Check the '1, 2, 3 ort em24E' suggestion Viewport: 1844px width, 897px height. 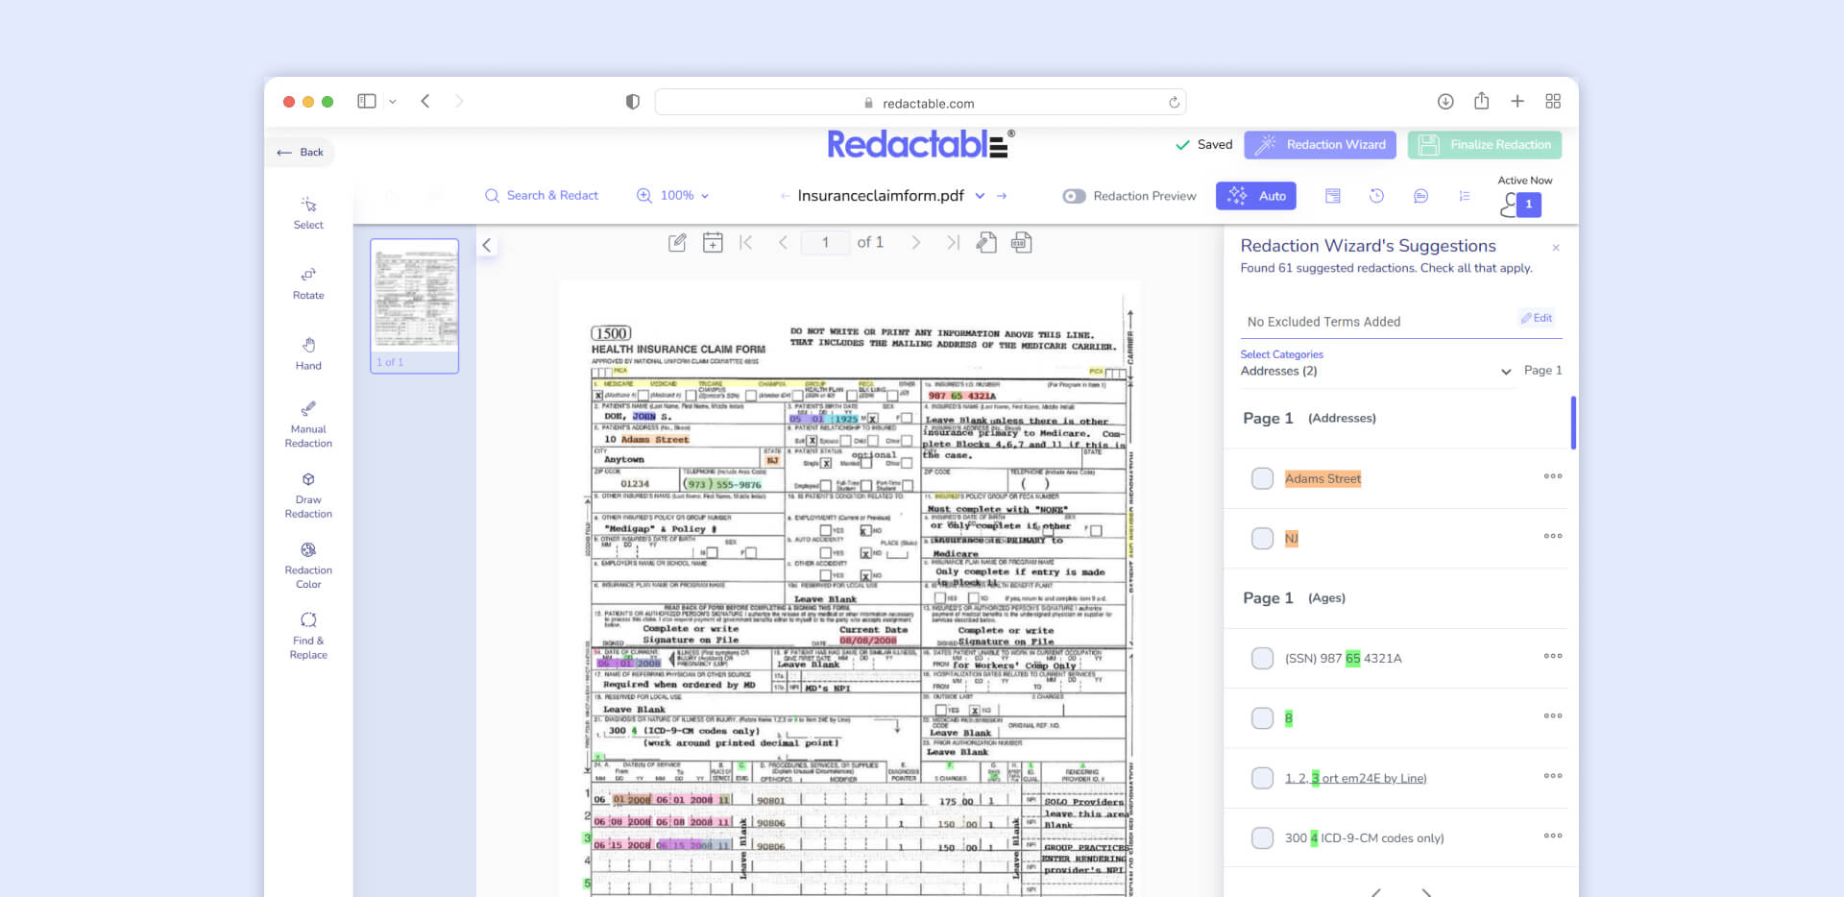[x=1263, y=778]
